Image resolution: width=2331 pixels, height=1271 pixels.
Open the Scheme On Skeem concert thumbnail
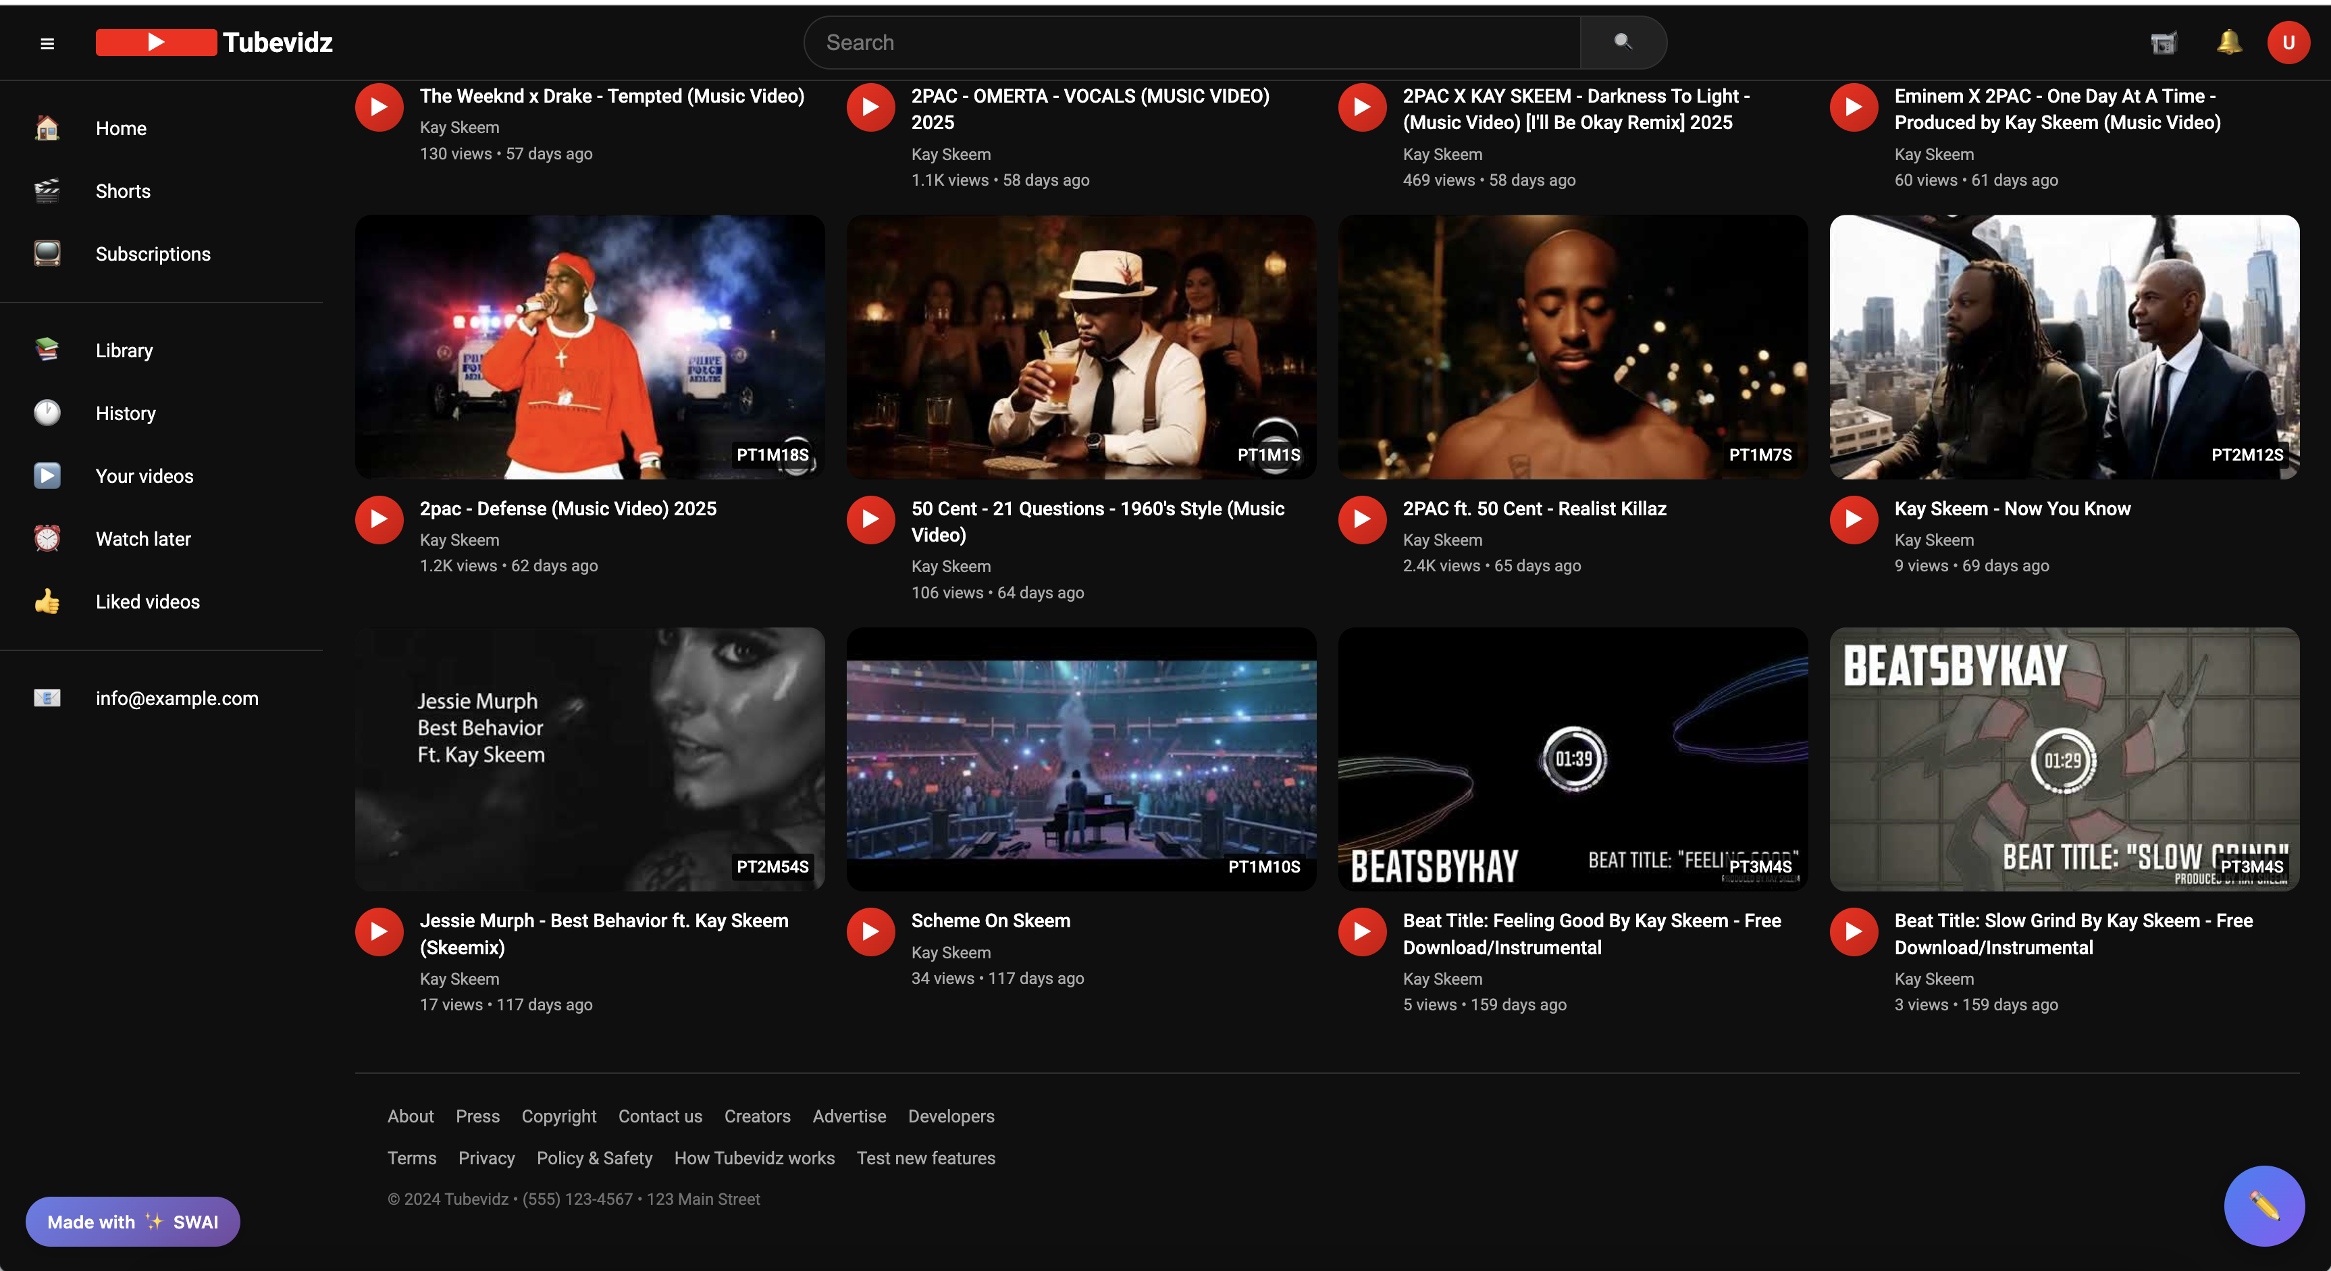point(1081,760)
